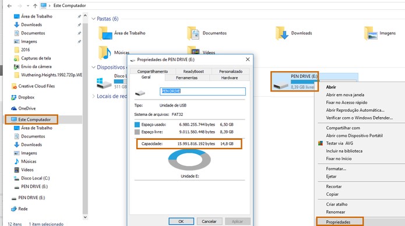Switch to Ferramentas tab
Screen dimensions: 405x226
[x=186, y=77]
